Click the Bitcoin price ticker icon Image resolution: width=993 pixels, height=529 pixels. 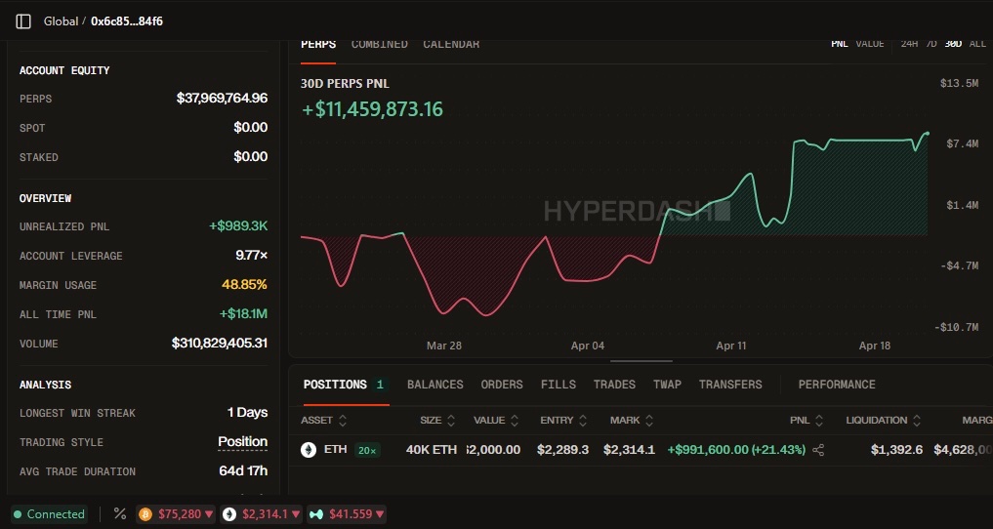click(x=145, y=514)
